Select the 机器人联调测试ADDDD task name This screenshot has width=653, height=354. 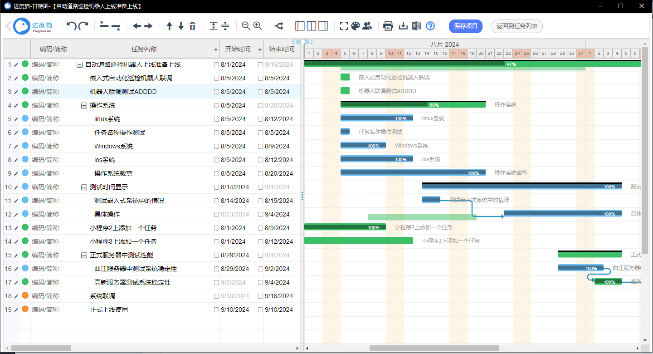point(123,92)
